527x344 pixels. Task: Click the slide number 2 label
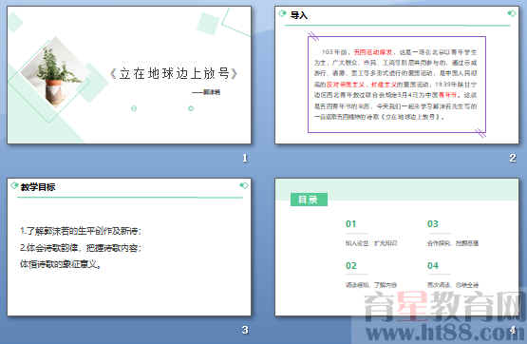(x=512, y=158)
